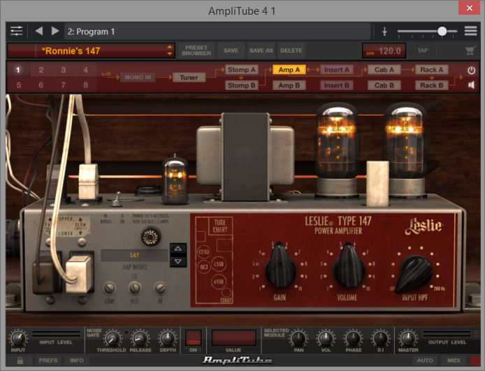
Task: Open the plugin parameters sliders icon
Action: coord(16,31)
